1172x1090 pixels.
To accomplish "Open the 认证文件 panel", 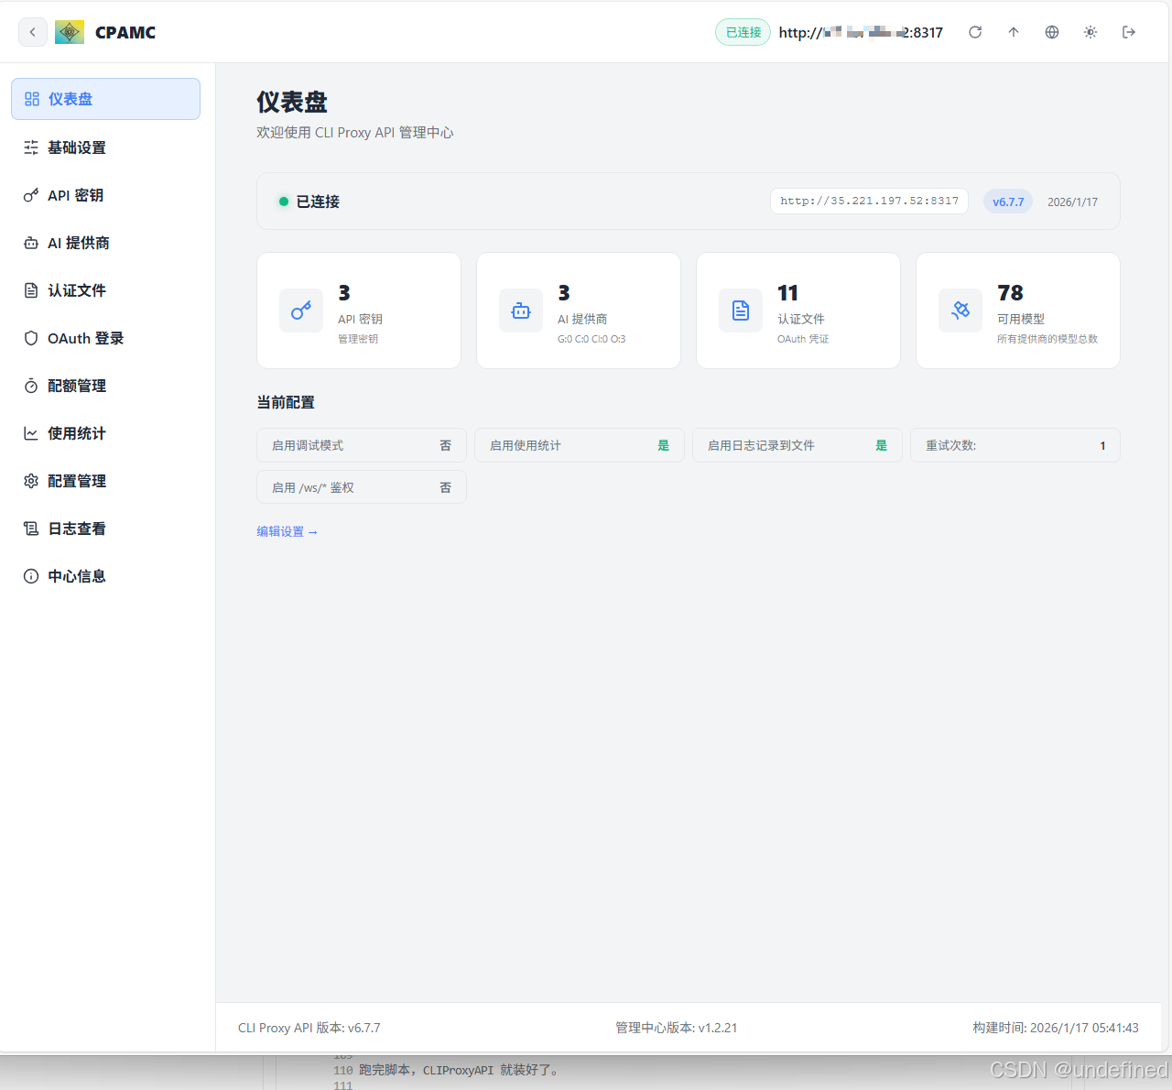I will (x=76, y=290).
